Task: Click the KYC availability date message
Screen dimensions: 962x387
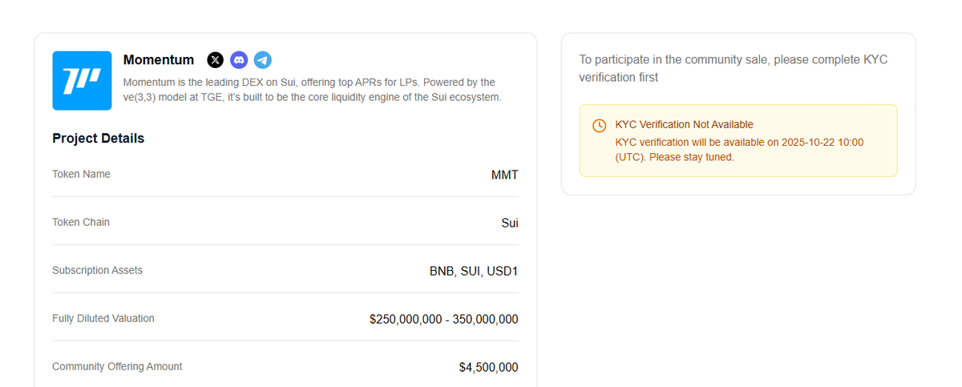Action: [739, 150]
